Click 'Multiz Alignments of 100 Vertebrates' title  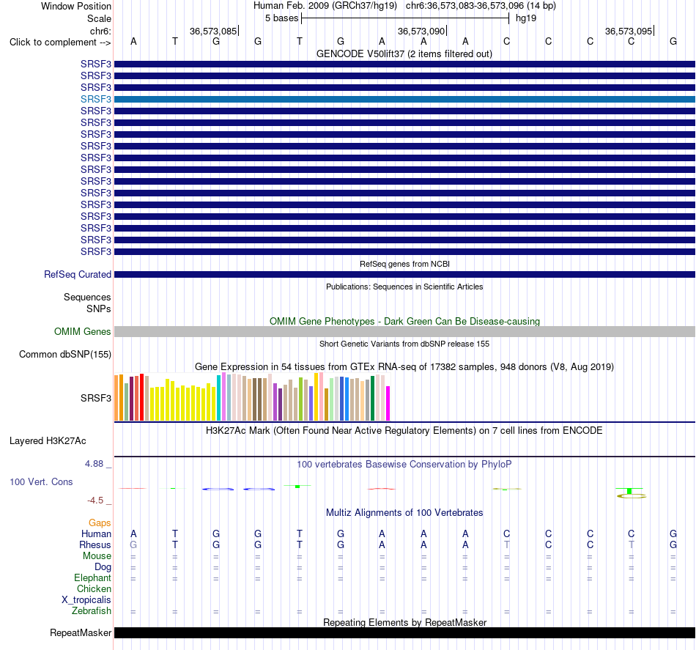(404, 512)
